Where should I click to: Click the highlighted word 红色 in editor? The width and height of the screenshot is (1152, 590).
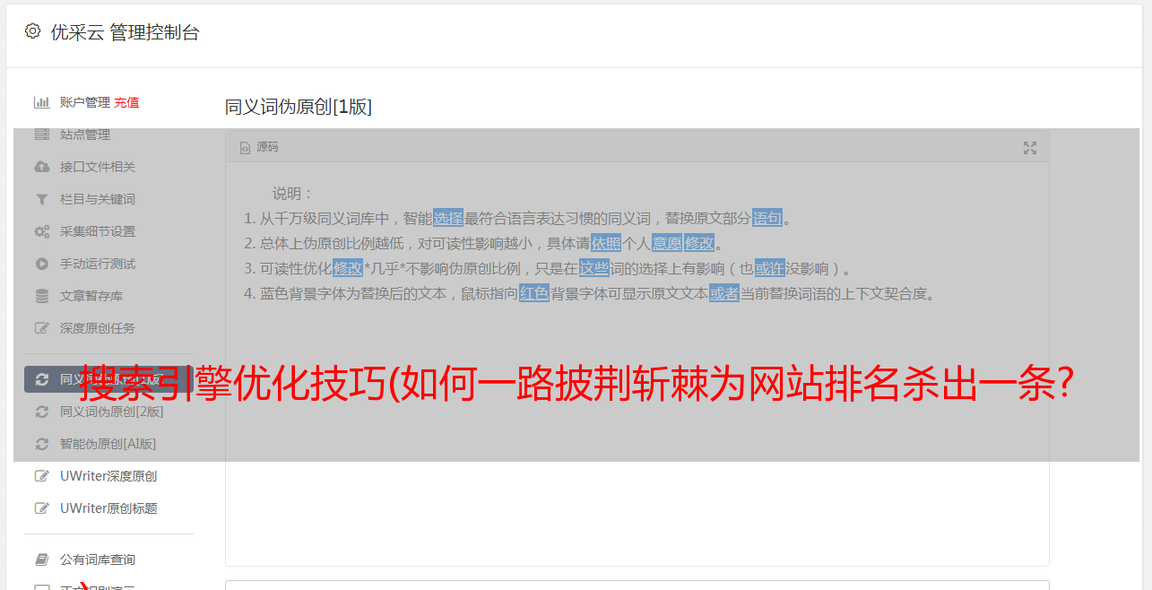click(x=534, y=293)
